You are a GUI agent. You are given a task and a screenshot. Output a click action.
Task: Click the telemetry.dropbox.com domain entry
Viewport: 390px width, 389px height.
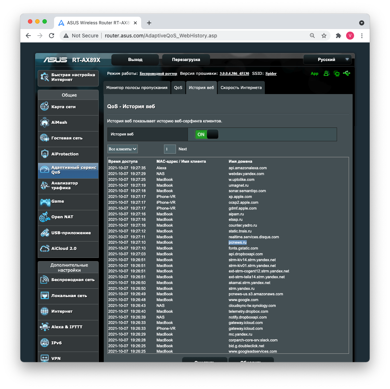click(248, 311)
